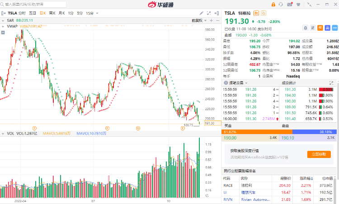This screenshot has width=339, height=204.
Task: Set a price alert bell icon
Action: click(305, 28)
